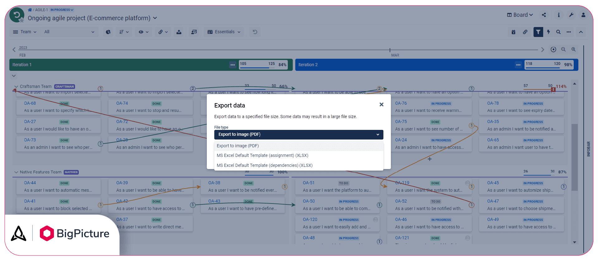Click the chain link icon in right toolbar

tap(525, 32)
